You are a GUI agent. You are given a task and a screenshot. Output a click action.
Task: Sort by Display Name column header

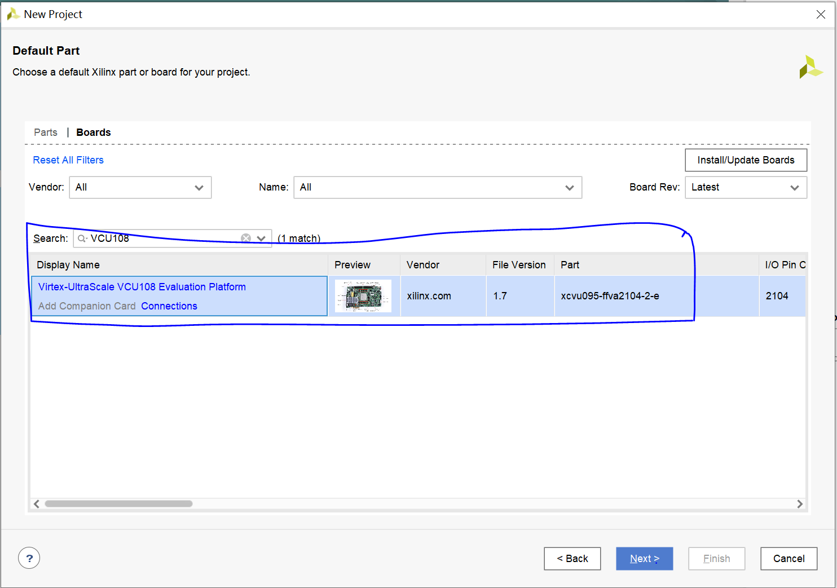click(179, 265)
